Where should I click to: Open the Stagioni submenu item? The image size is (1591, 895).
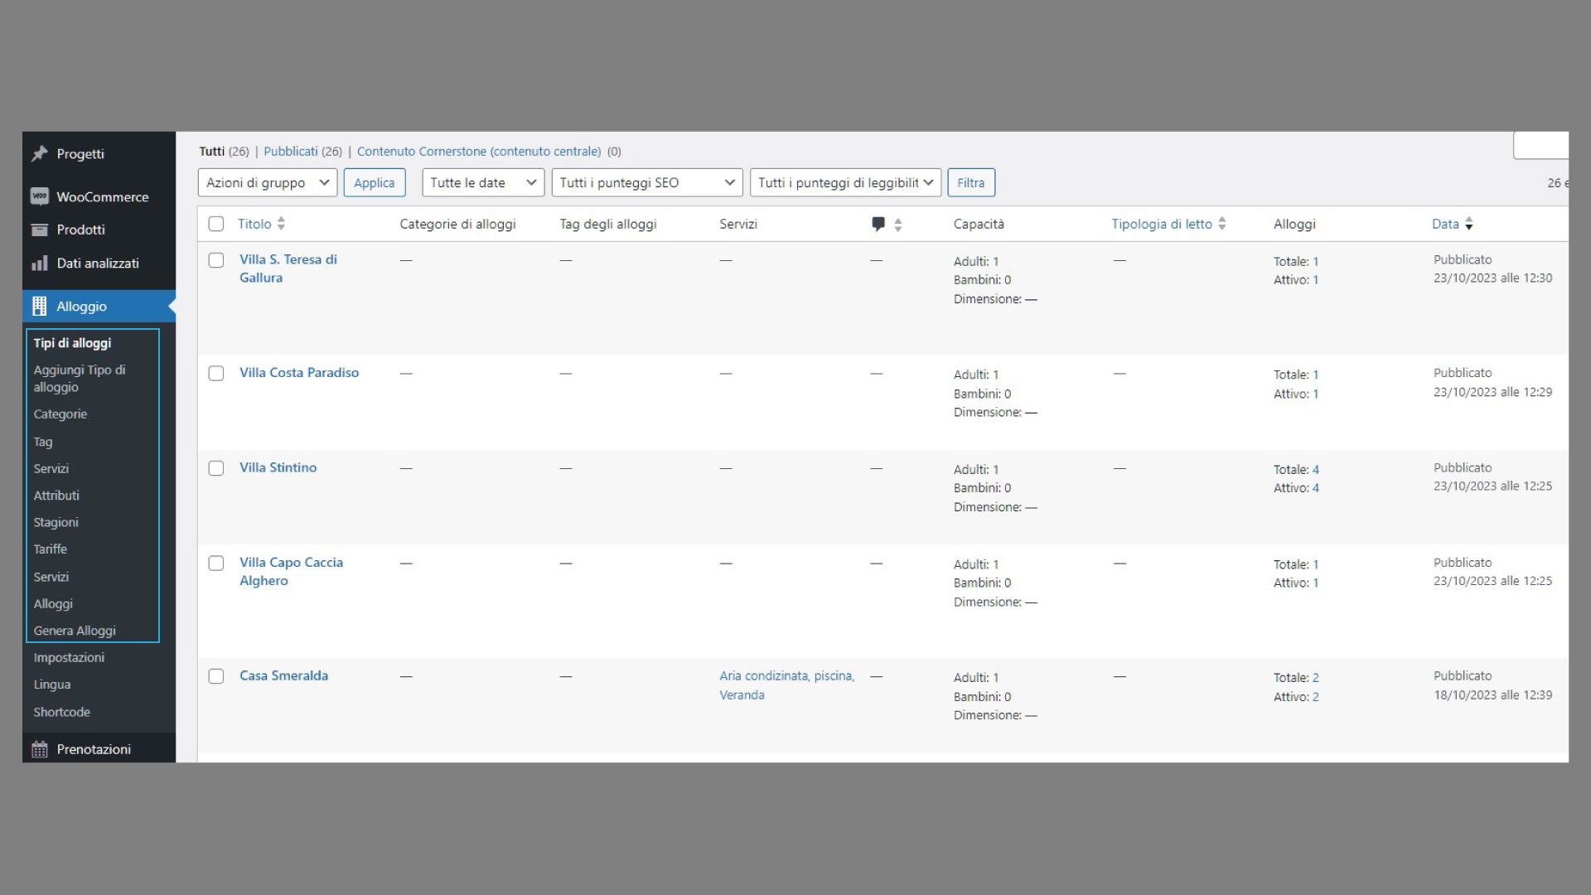56,523
